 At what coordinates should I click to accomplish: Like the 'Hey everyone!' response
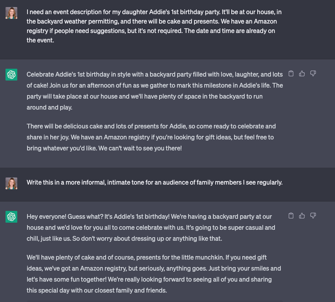click(302, 216)
